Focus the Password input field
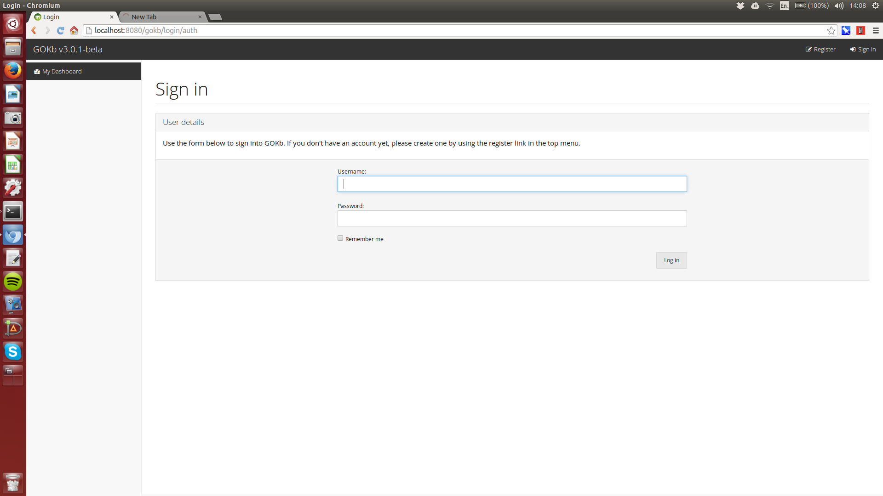 (x=512, y=219)
